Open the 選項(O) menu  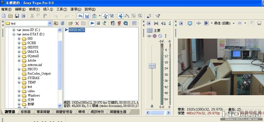tap(76, 9)
